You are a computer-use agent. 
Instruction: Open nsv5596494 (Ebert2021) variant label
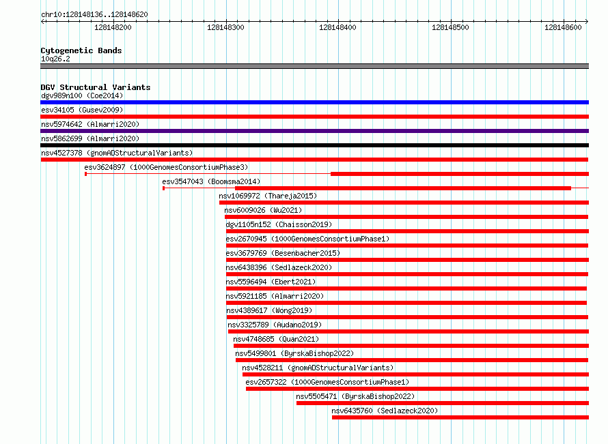(271, 282)
